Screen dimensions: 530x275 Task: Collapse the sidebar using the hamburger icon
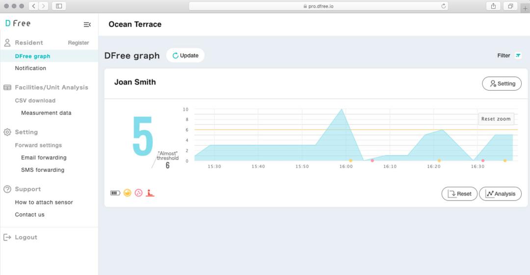tap(87, 24)
